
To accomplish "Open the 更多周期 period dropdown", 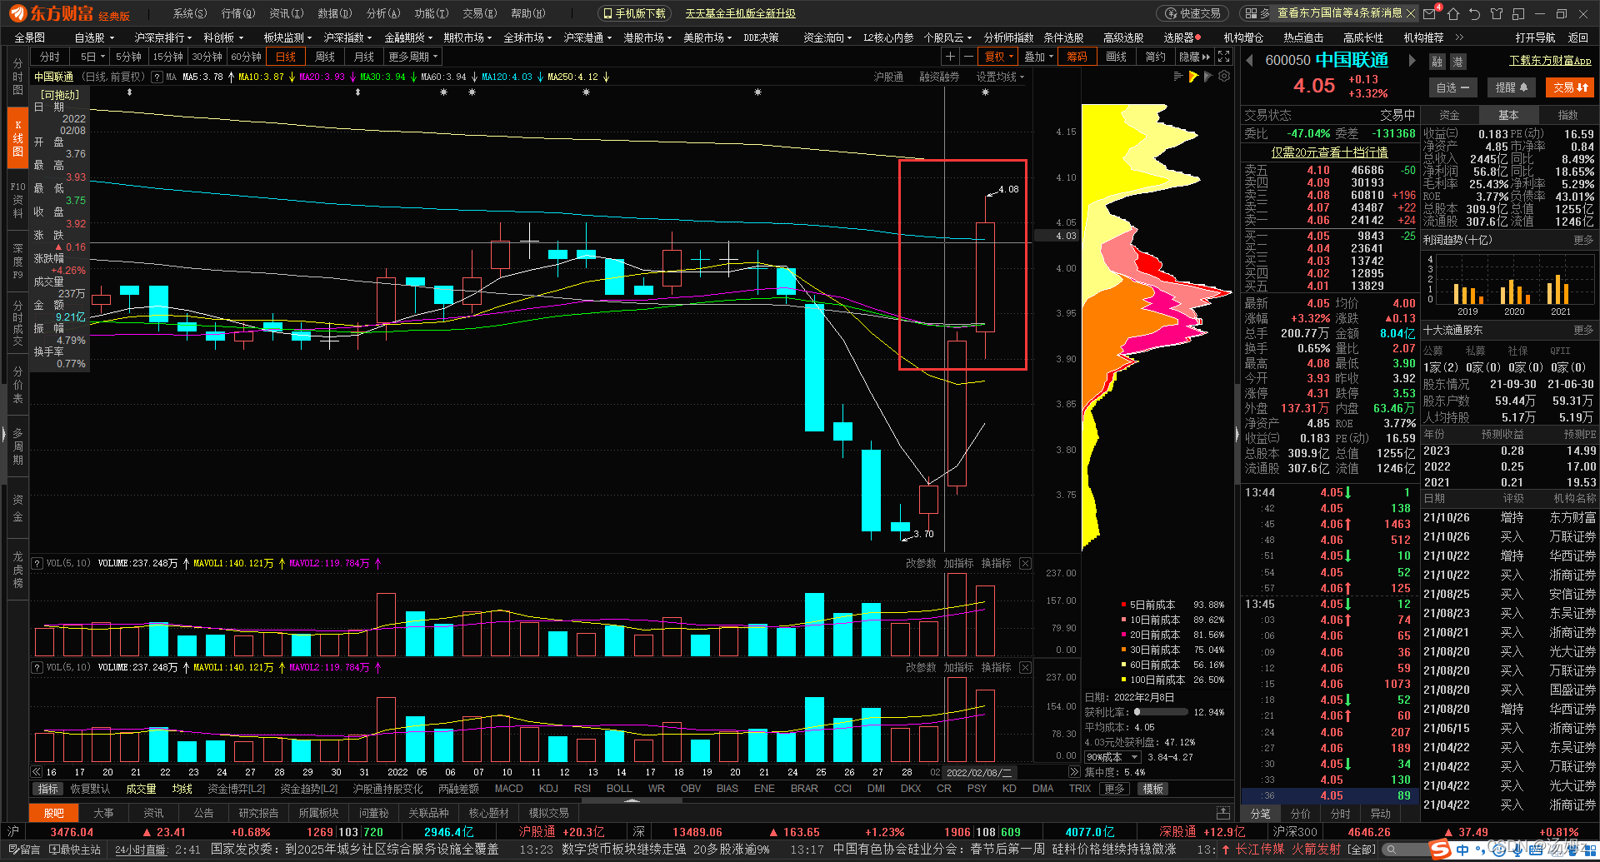I will (412, 57).
